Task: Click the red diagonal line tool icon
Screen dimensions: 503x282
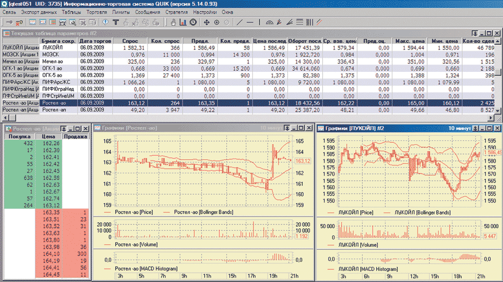Action: pos(319,23)
